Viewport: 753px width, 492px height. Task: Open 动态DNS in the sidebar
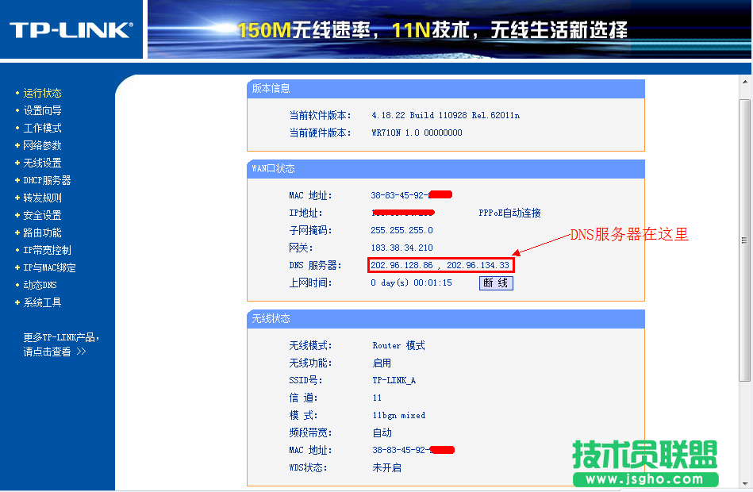pos(40,285)
